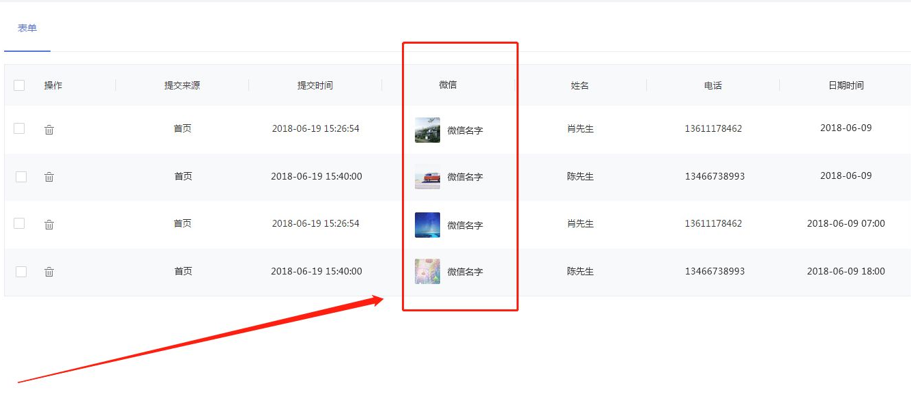The image size is (911, 394).
Task: Click the 提交时间 column header
Action: [x=315, y=85]
